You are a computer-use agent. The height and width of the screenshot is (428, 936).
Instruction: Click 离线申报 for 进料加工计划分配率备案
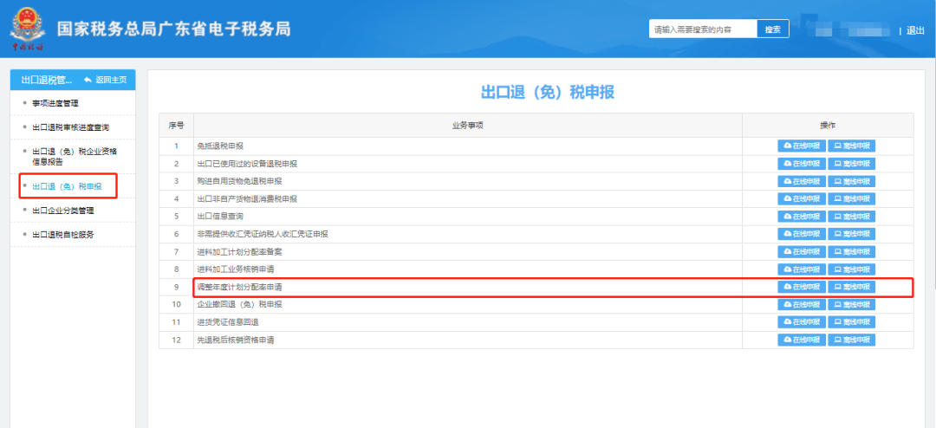pyautogui.click(x=851, y=251)
